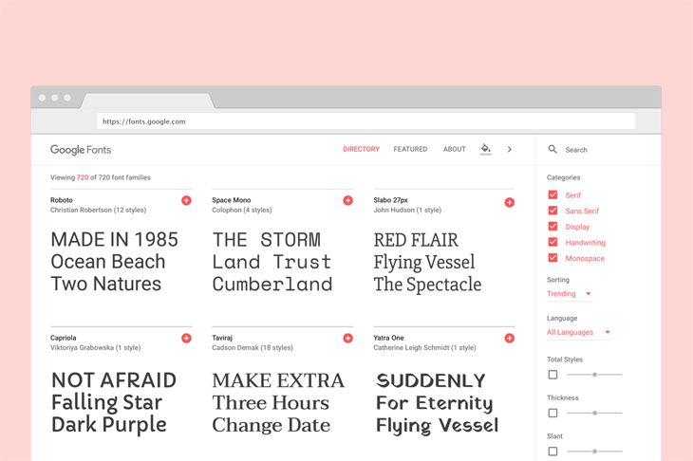This screenshot has height=461, width=693.
Task: Click 'Viktoriya Grabowska (1 style)' author text
Action: pos(96,348)
